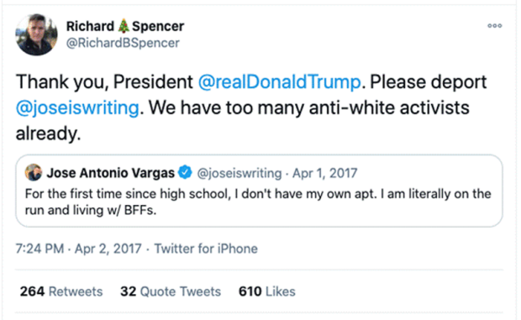Click the Richard Spencer display name

(x=125, y=26)
